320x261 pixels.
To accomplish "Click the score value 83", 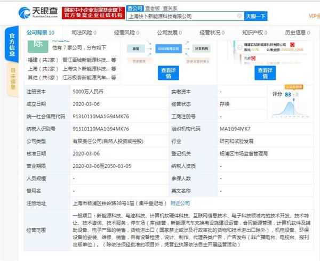I will (x=288, y=94).
